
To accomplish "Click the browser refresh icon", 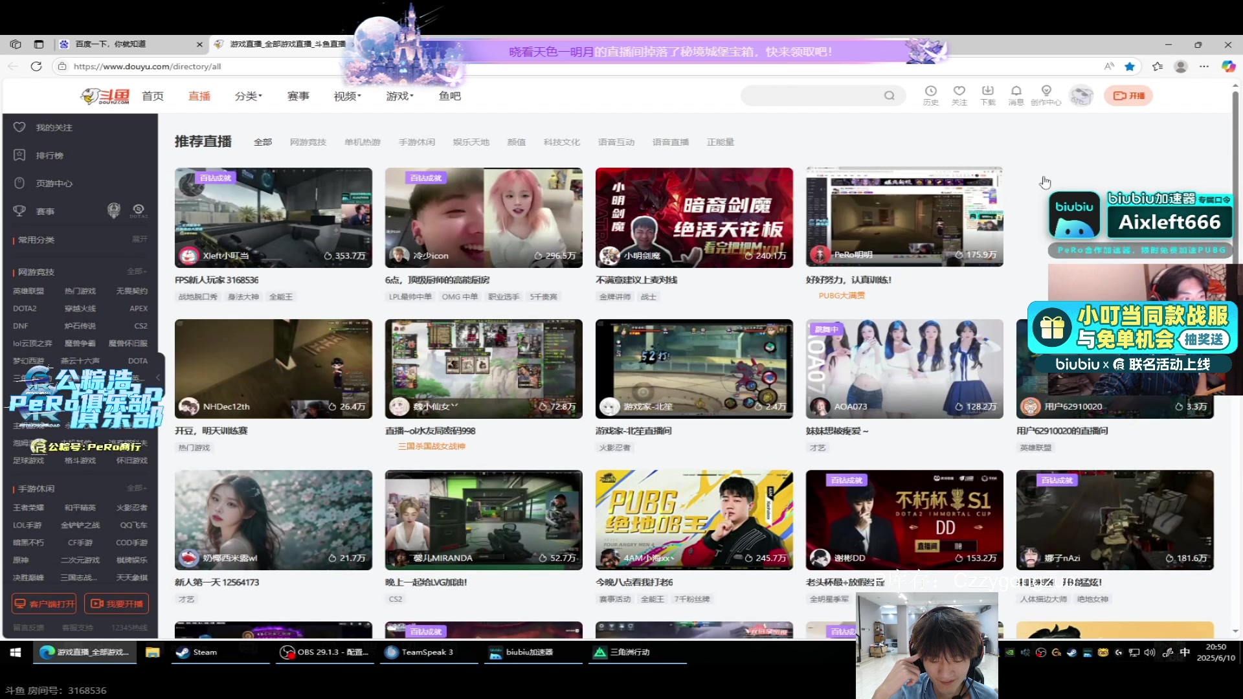I will [36, 66].
